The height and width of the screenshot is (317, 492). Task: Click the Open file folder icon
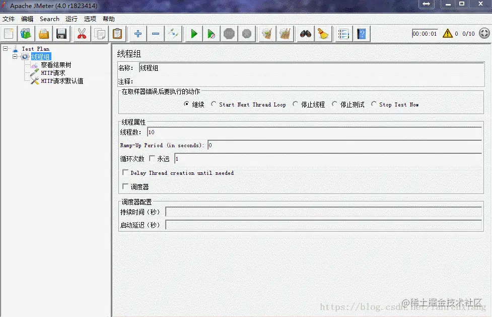click(44, 34)
